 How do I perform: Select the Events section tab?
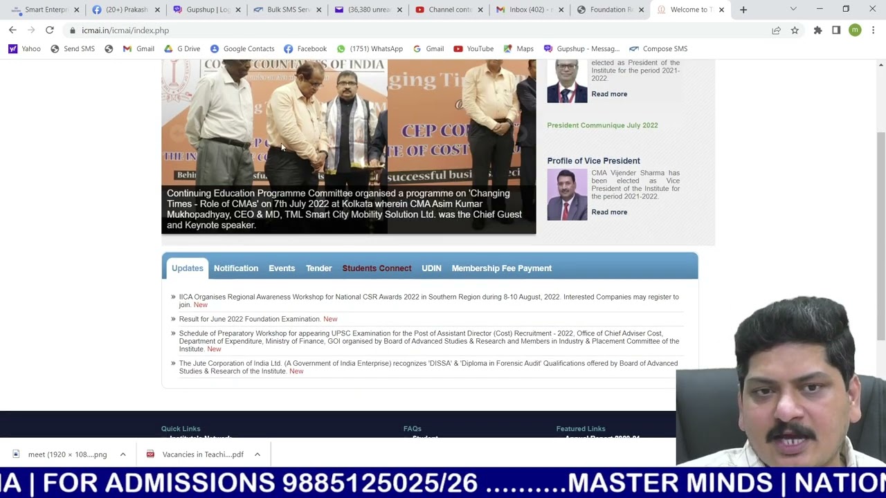coord(282,268)
